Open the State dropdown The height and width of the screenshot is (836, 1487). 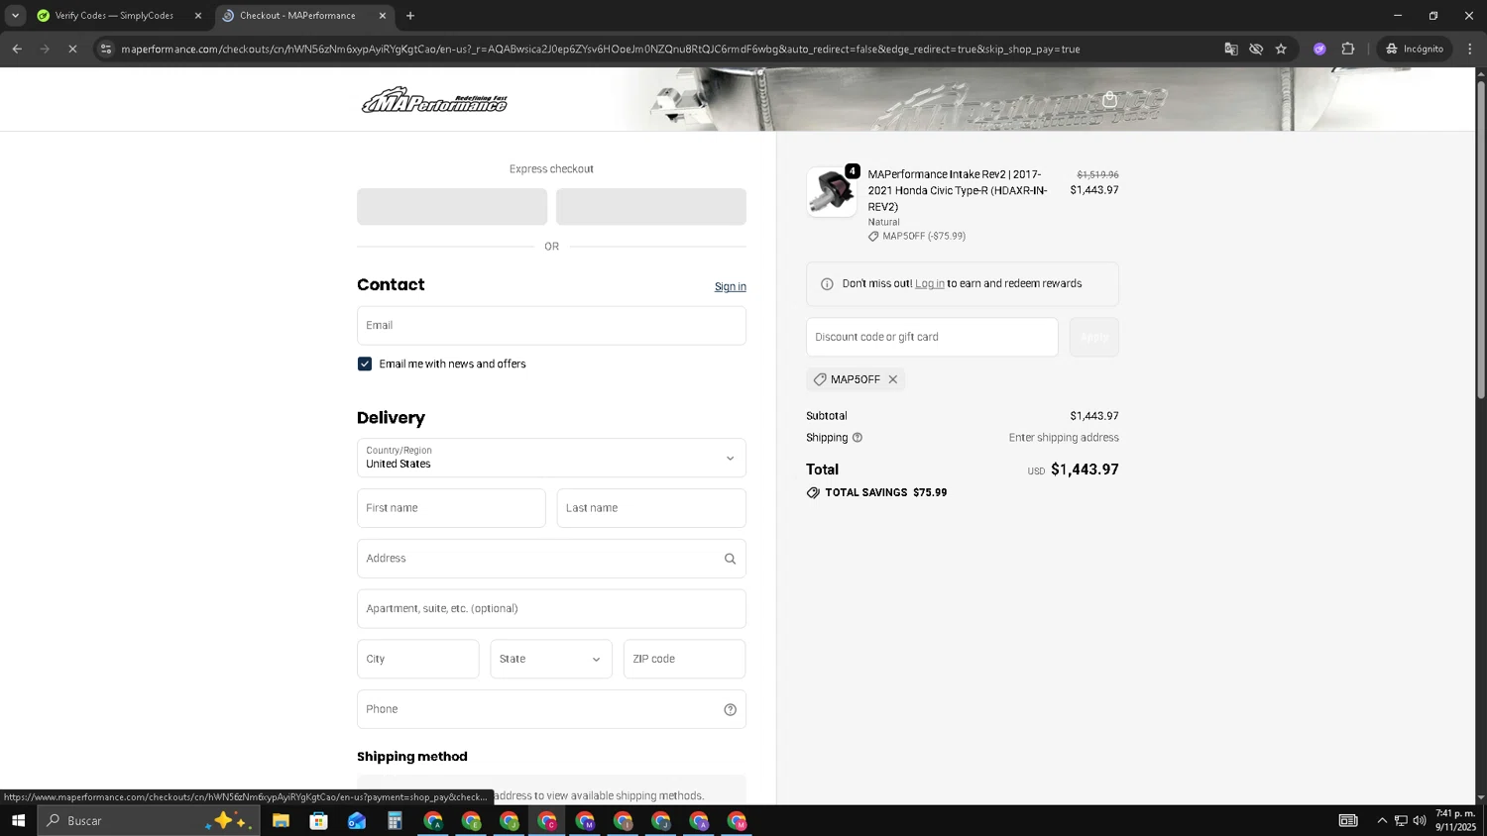551,659
